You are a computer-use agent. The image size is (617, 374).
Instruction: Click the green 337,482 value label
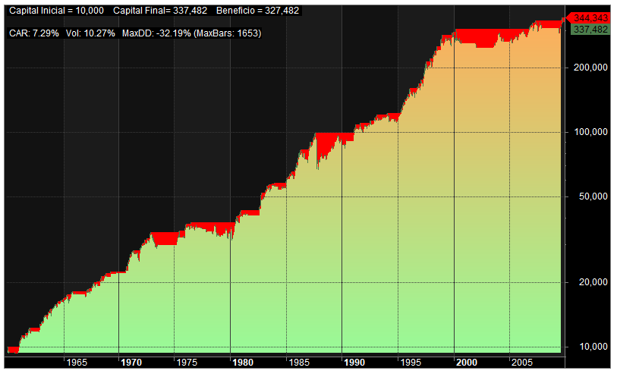590,30
